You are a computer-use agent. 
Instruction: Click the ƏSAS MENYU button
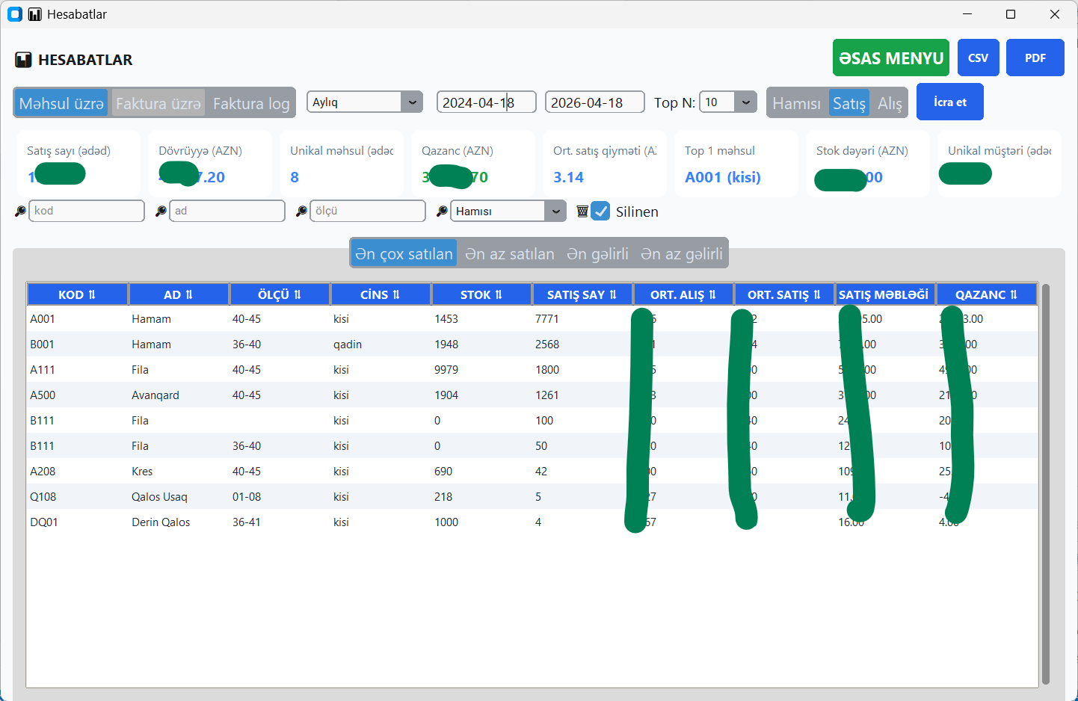click(x=890, y=58)
